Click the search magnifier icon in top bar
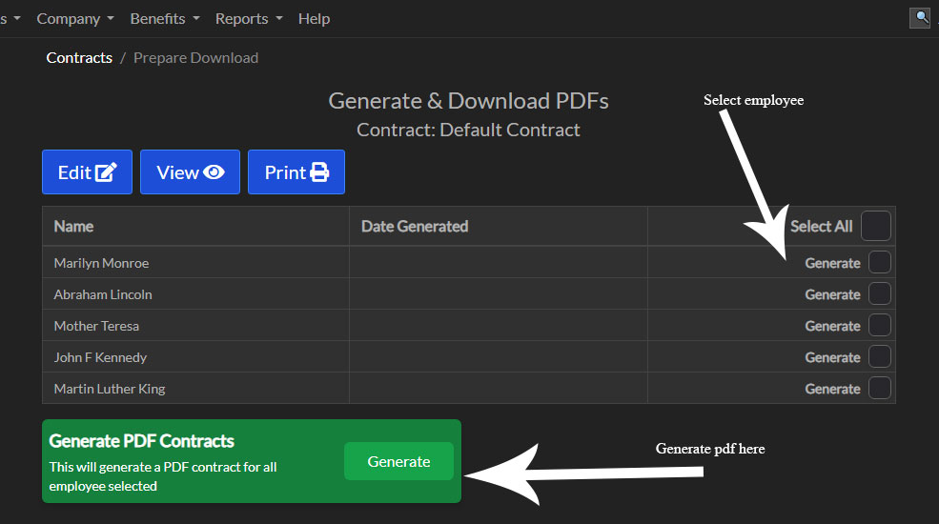The height and width of the screenshot is (524, 939). [919, 17]
